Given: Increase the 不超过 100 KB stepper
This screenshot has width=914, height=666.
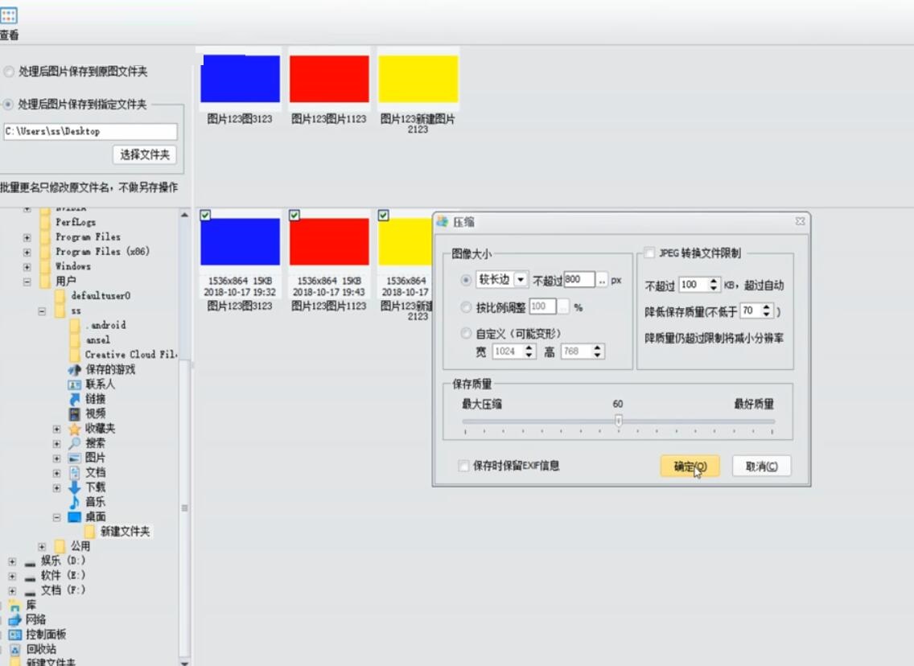Looking at the screenshot, I should (x=714, y=281).
